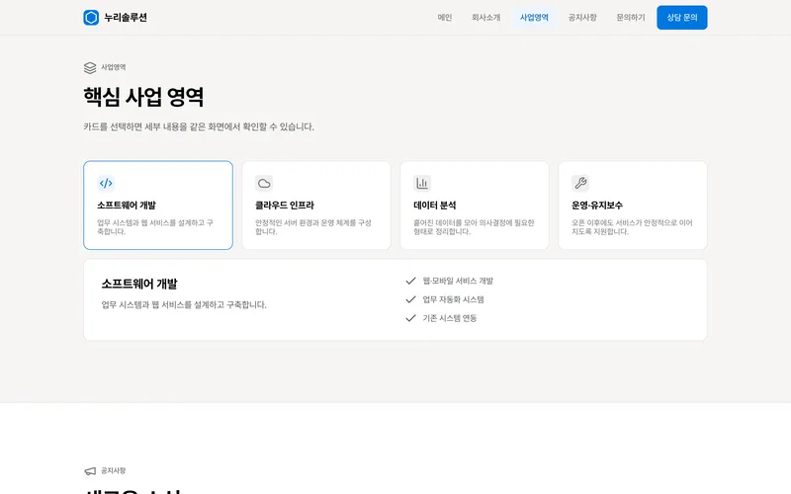Screen dimensions: 791x494
Task: Select the 클라우드 인프라 card title
Action: (x=285, y=206)
